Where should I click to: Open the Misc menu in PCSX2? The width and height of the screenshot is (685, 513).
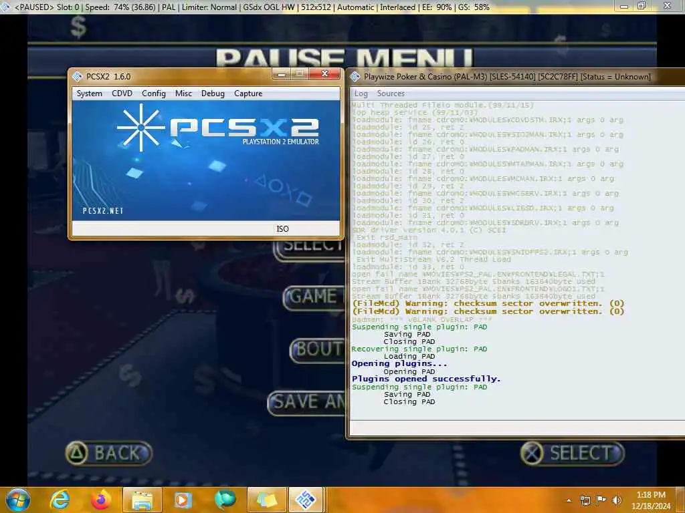(183, 94)
